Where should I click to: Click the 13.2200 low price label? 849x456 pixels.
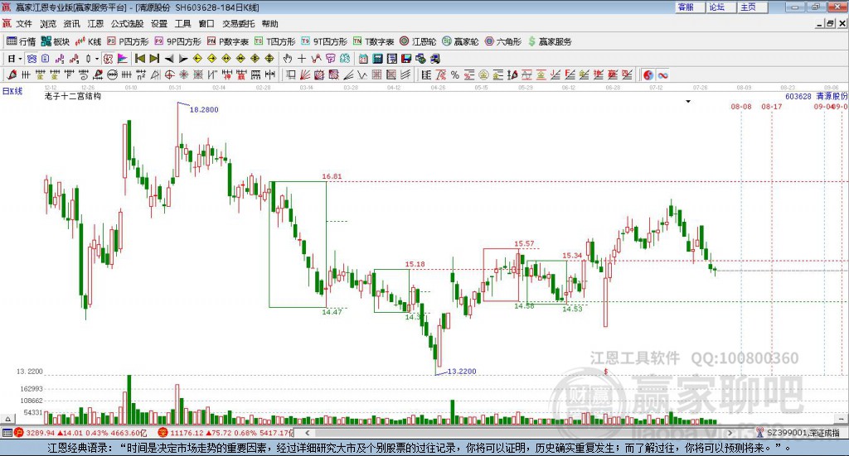462,372
